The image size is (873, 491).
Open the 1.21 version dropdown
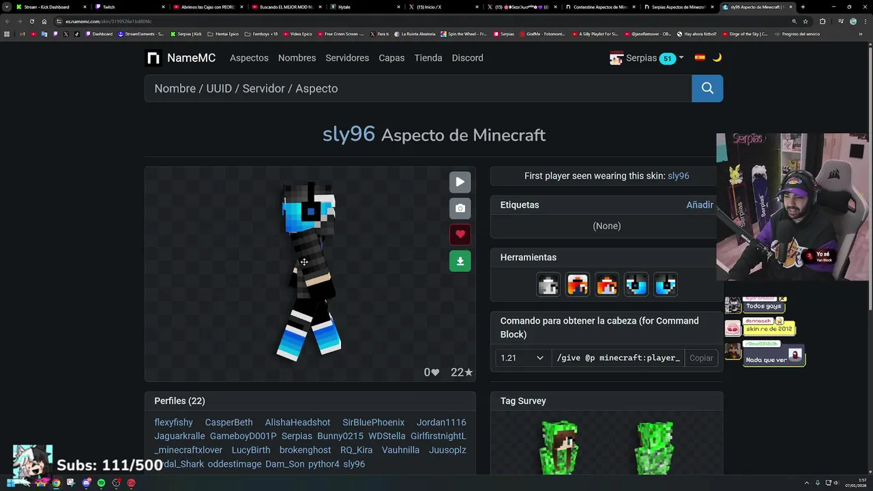click(522, 358)
